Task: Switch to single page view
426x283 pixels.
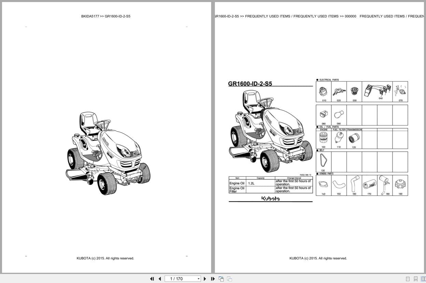Action: (408, 279)
